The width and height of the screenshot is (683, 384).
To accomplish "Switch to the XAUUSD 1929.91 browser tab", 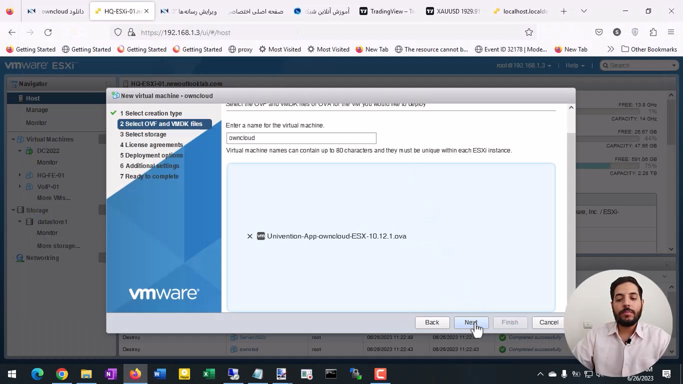I will pyautogui.click(x=453, y=11).
